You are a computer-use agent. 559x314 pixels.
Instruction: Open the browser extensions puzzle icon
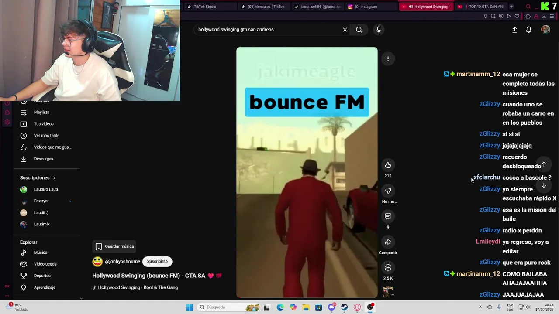click(528, 16)
